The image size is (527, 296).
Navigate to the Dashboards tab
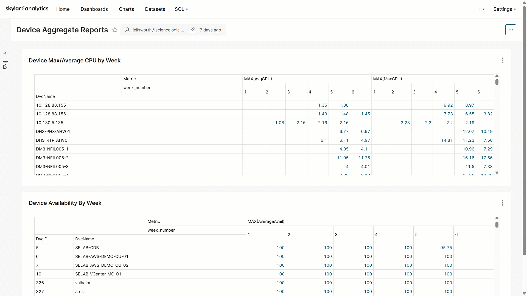[x=94, y=9]
